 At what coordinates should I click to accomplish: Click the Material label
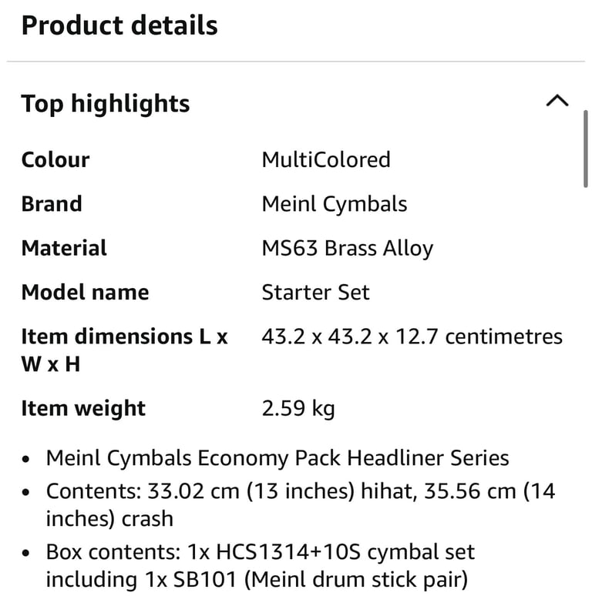[64, 248]
